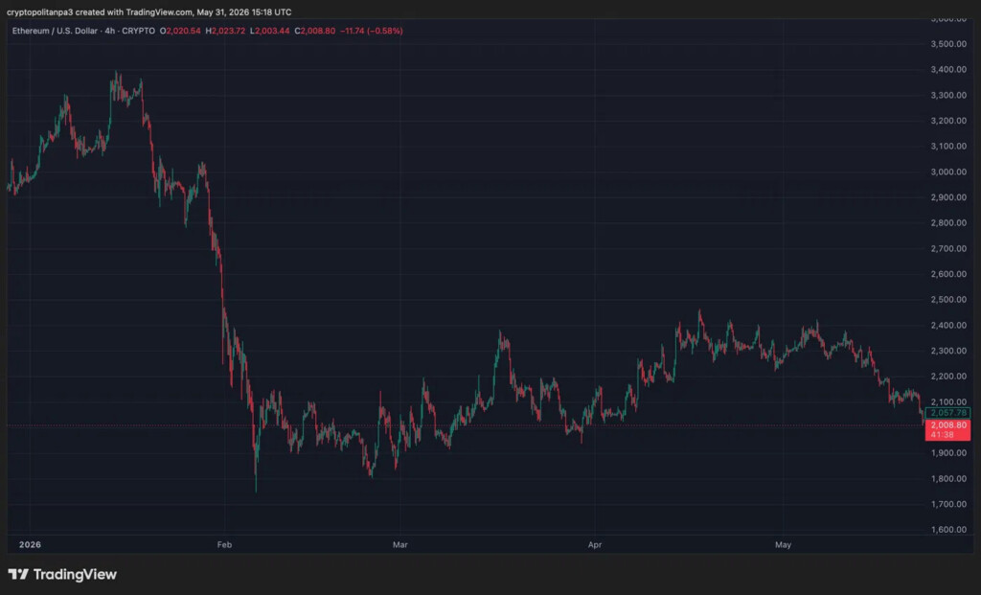
Task: Click the Close value C2,008.80
Action: [x=314, y=31]
